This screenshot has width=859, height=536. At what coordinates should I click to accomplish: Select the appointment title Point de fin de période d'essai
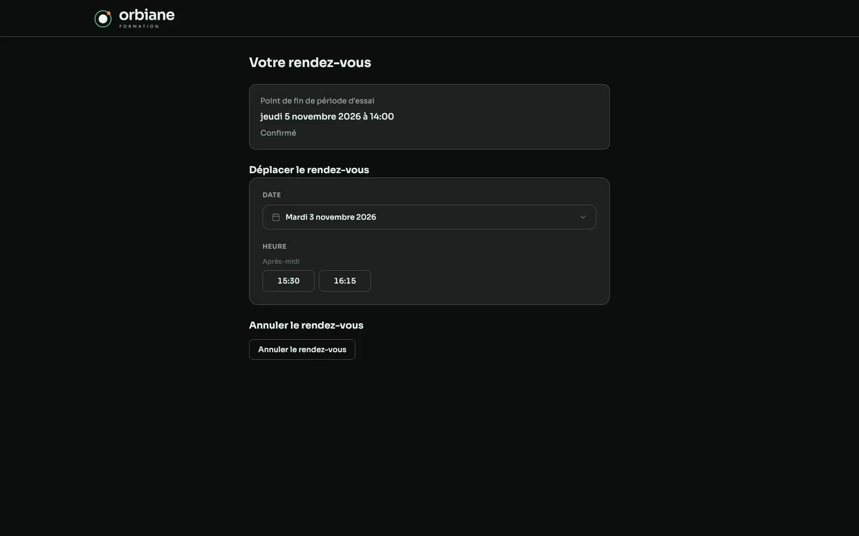click(x=317, y=101)
